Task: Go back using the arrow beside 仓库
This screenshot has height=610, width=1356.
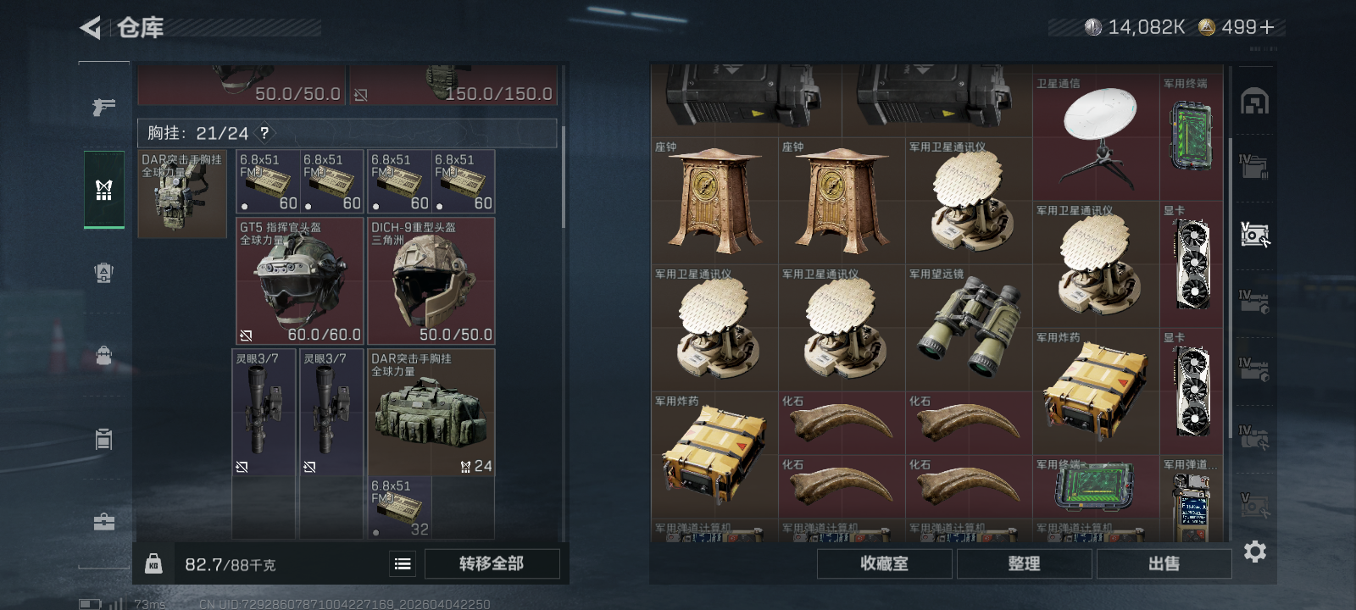Action: coord(91,28)
